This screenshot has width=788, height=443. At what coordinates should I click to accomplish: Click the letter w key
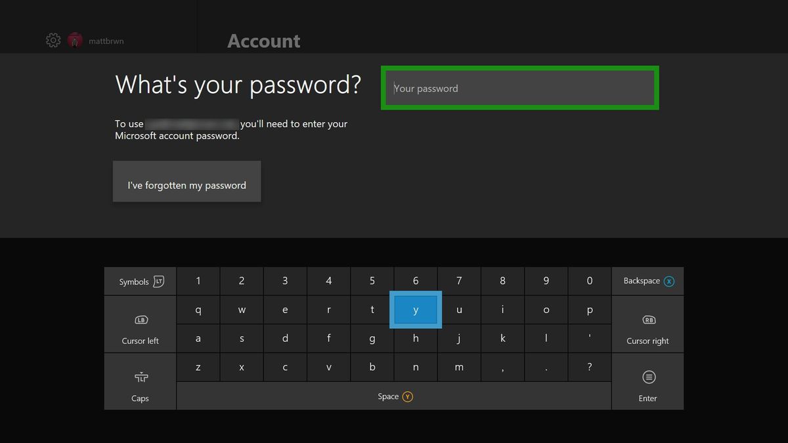click(x=242, y=310)
